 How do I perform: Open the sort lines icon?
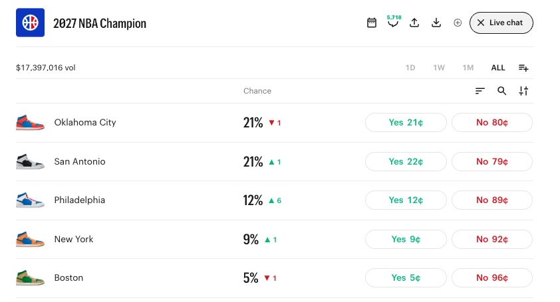pyautogui.click(x=480, y=91)
